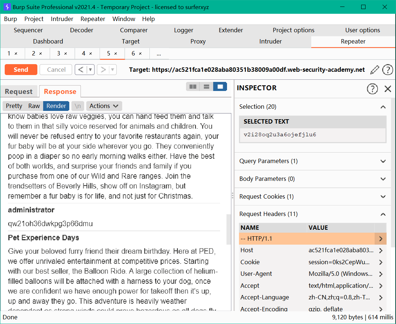Switch to stacked vertical layout view
Screen dimensions: 396x324
point(206,87)
